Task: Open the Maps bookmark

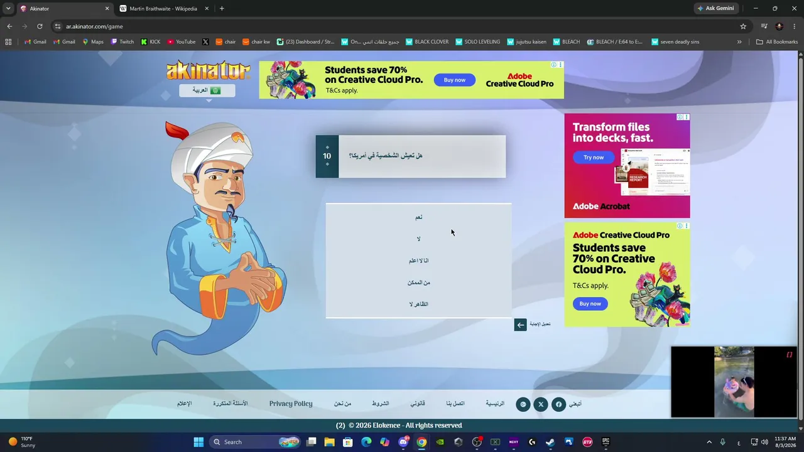Action: point(93,42)
